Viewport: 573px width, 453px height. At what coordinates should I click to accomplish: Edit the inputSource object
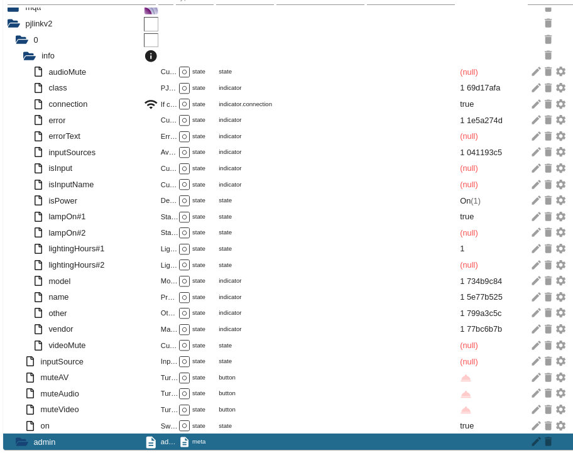[x=536, y=361]
